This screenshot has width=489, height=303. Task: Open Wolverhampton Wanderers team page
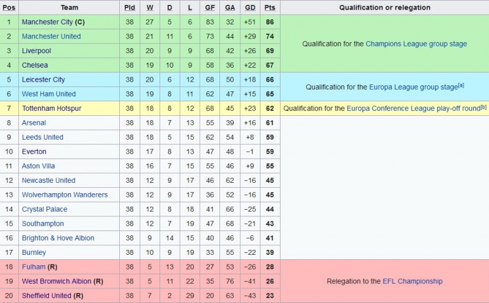(x=64, y=195)
